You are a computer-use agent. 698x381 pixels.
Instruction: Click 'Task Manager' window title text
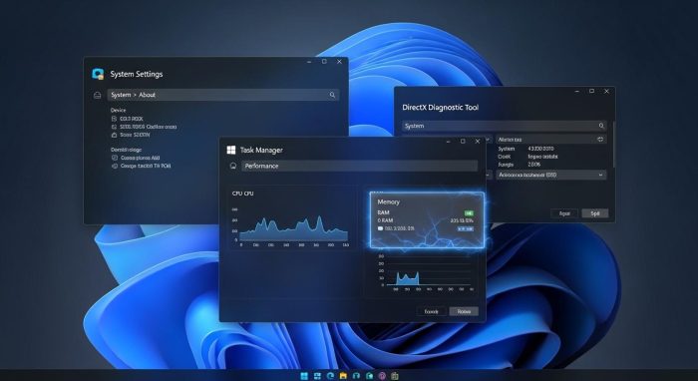(x=261, y=150)
